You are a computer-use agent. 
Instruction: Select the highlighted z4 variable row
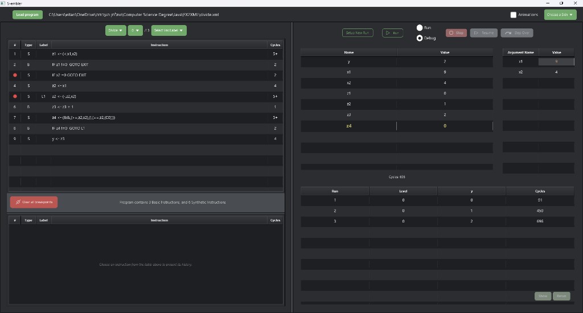(x=397, y=126)
